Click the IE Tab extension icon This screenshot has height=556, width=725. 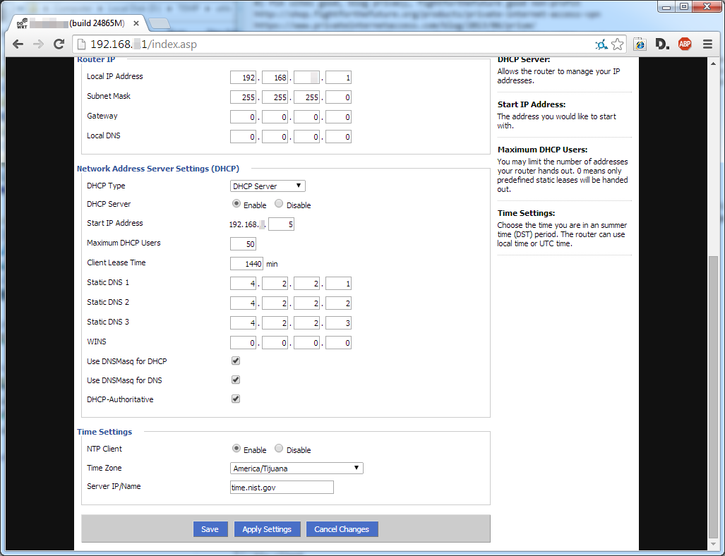(x=639, y=44)
